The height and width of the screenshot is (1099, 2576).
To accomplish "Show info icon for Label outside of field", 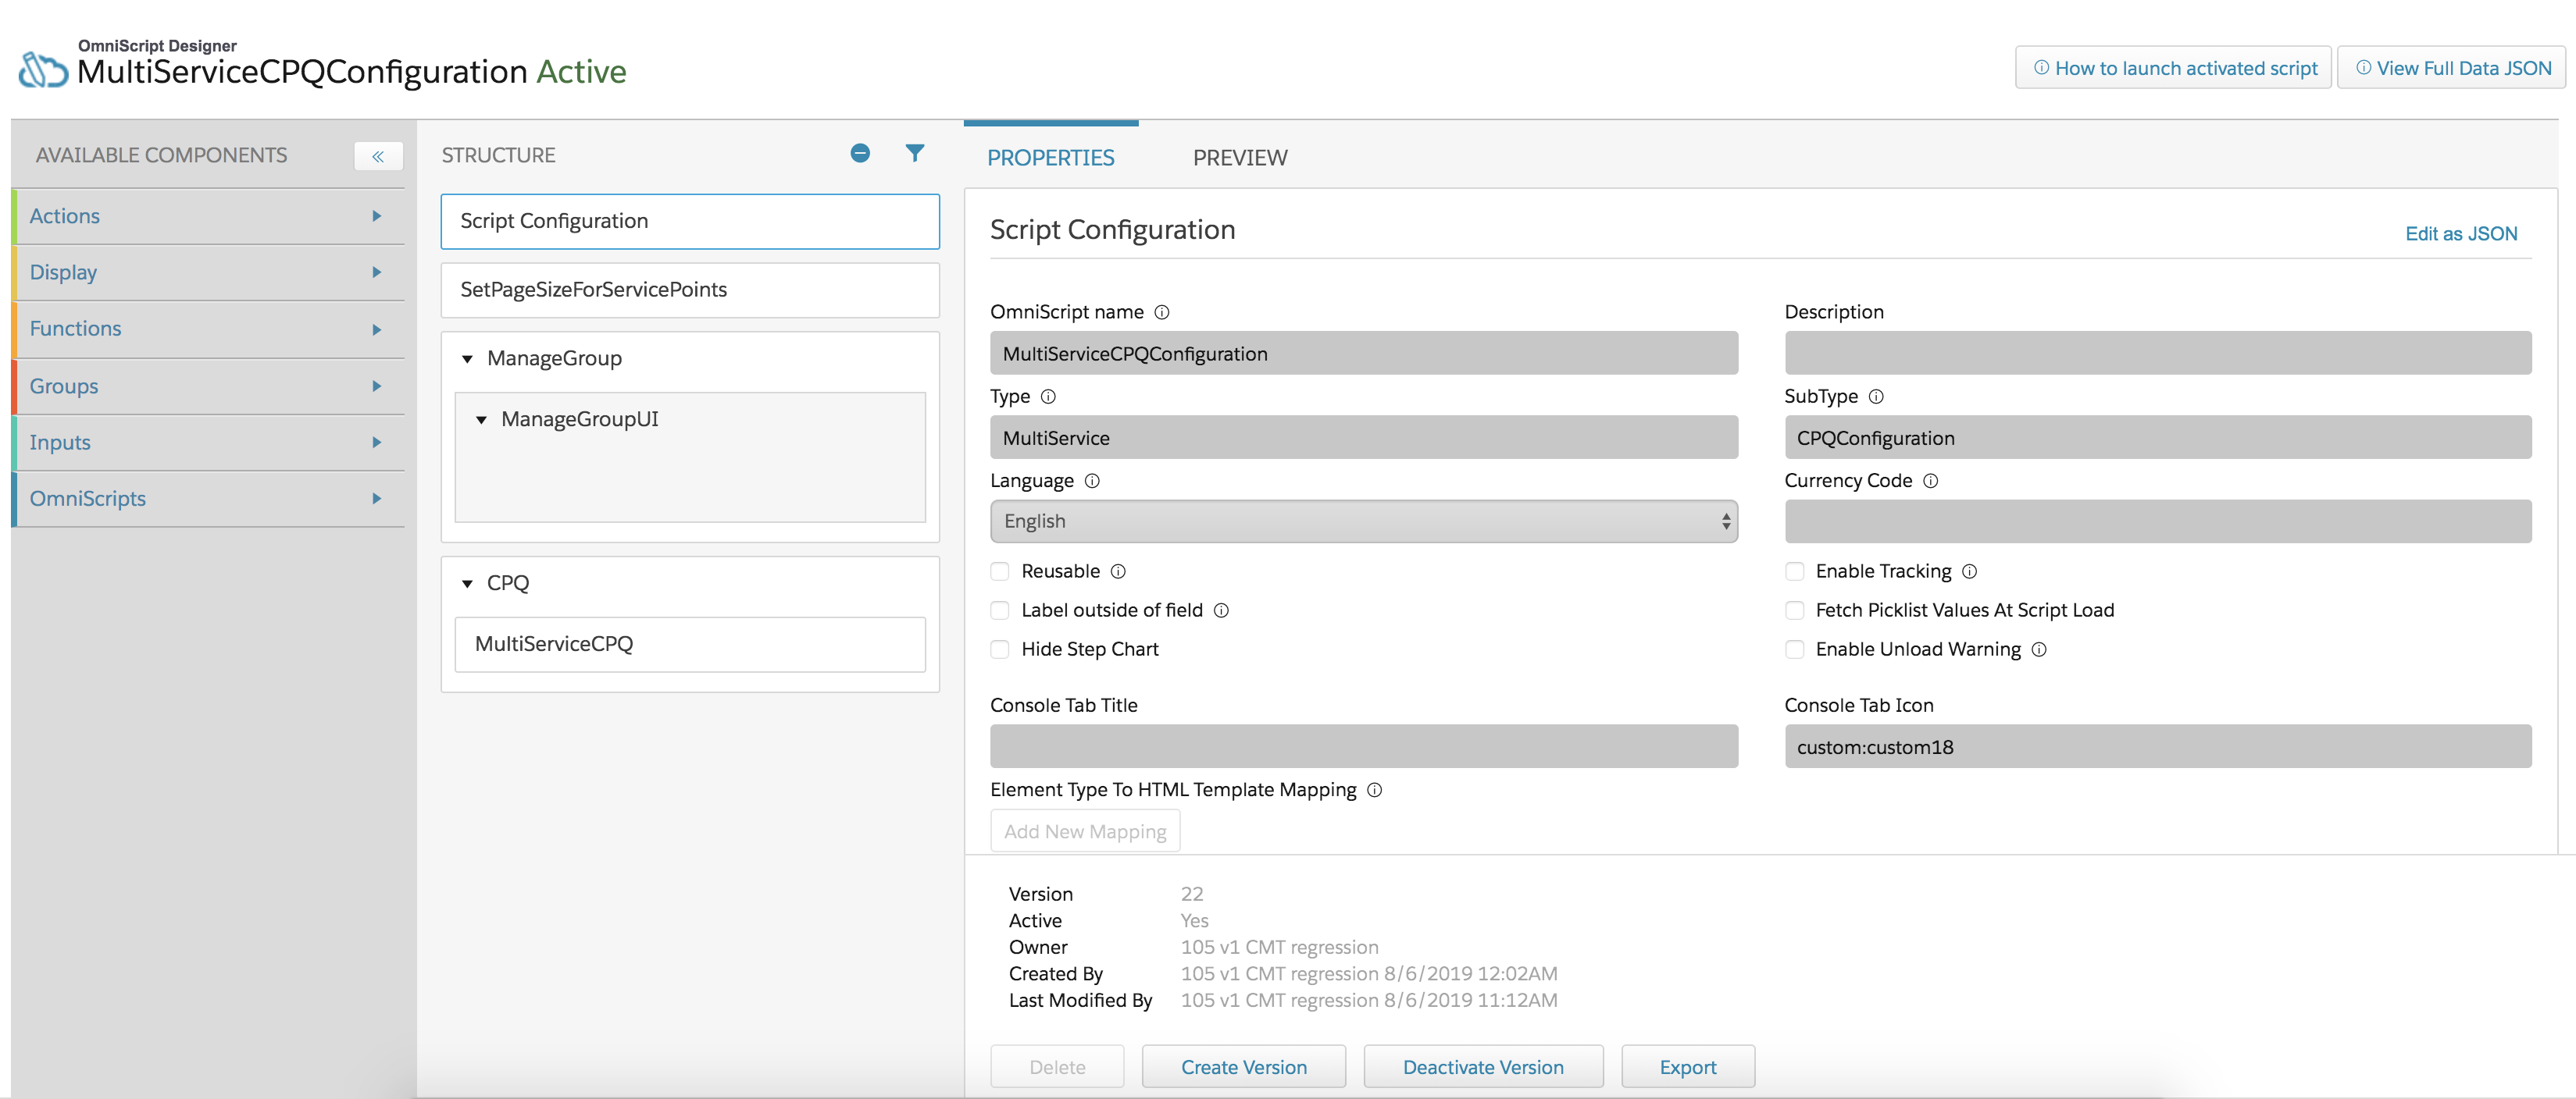I will (1221, 610).
